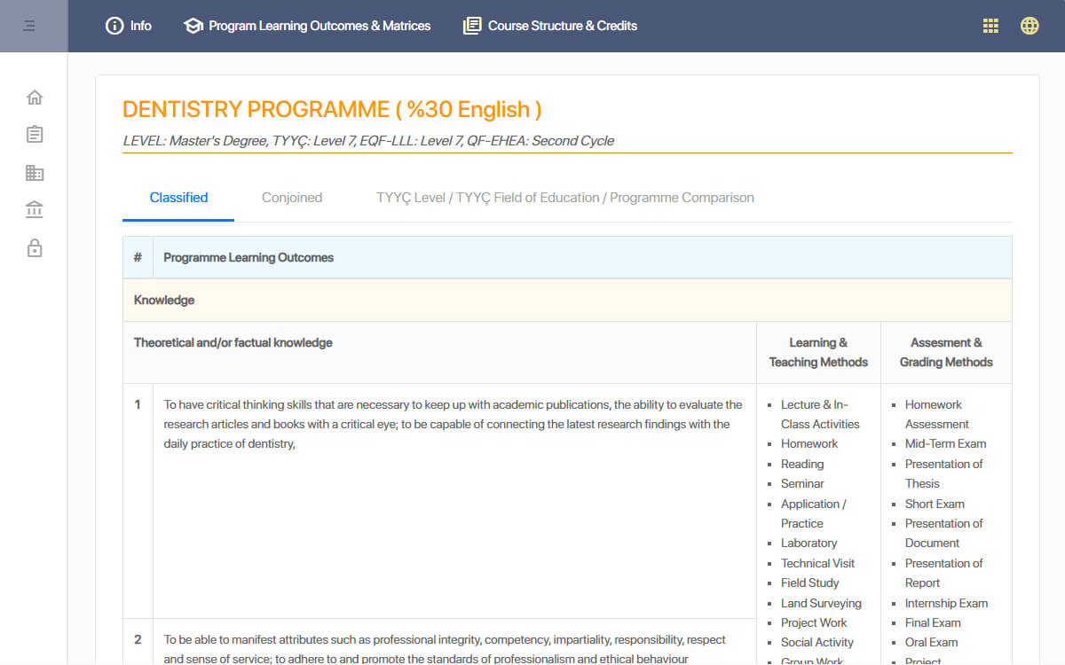Open the clipboard icon in sidebar
Viewport: 1065px width, 665px height.
(x=35, y=135)
